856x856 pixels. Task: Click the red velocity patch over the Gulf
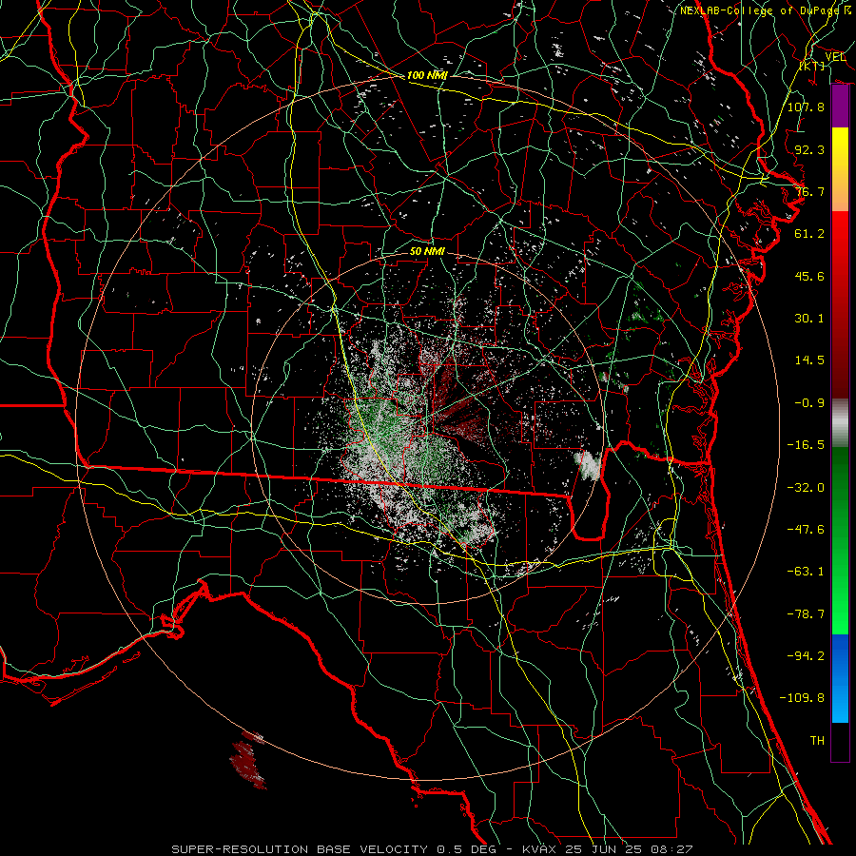click(248, 761)
